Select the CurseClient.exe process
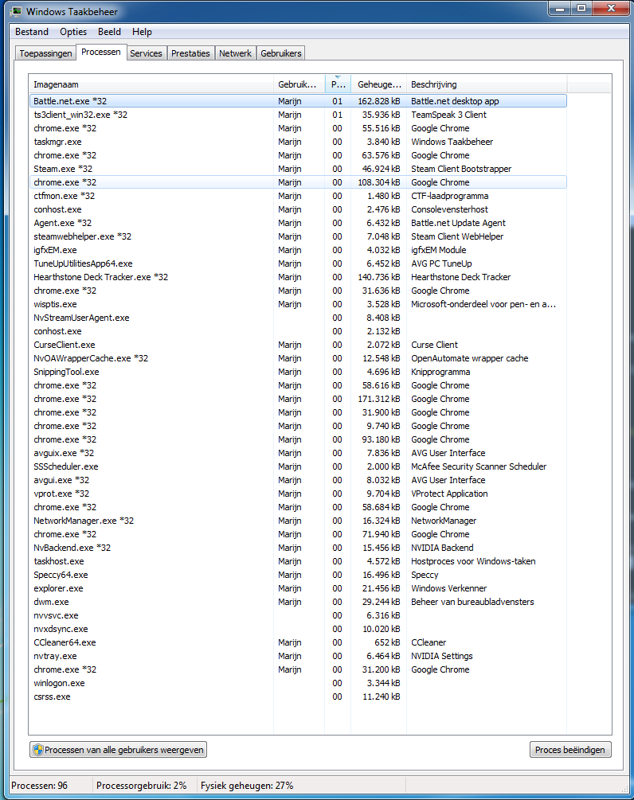 tap(298, 345)
